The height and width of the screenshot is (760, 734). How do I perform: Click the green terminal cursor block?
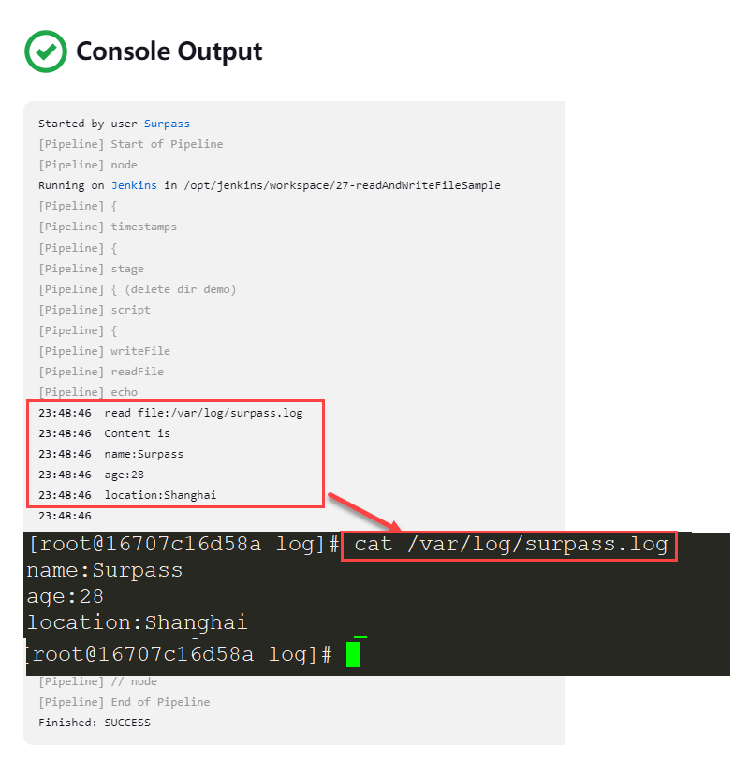(353, 654)
